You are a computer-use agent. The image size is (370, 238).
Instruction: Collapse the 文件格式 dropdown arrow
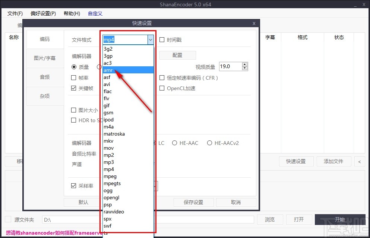click(x=151, y=39)
